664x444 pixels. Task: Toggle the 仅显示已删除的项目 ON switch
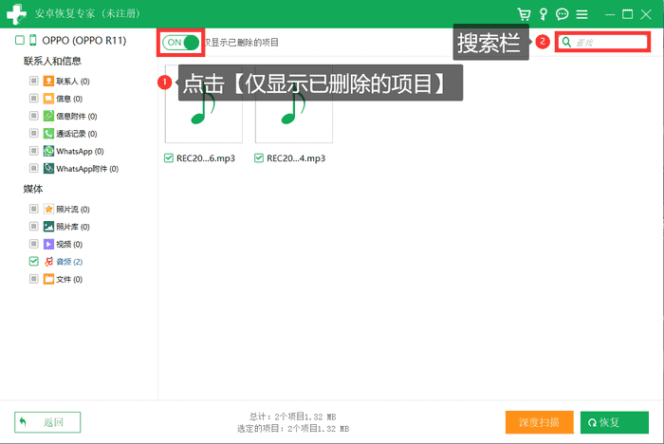(x=182, y=43)
